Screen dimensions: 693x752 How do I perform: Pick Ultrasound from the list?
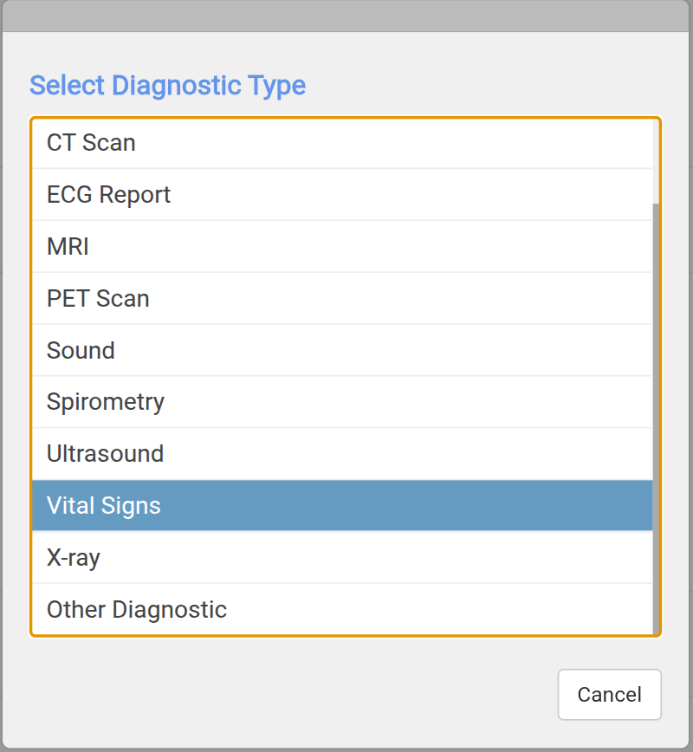coord(105,454)
